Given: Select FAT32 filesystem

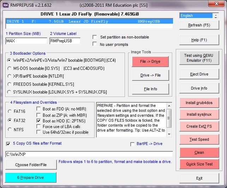Looking at the screenshot, I should pos(10,120).
